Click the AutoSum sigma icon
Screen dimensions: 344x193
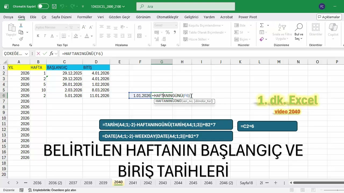pos(262,25)
